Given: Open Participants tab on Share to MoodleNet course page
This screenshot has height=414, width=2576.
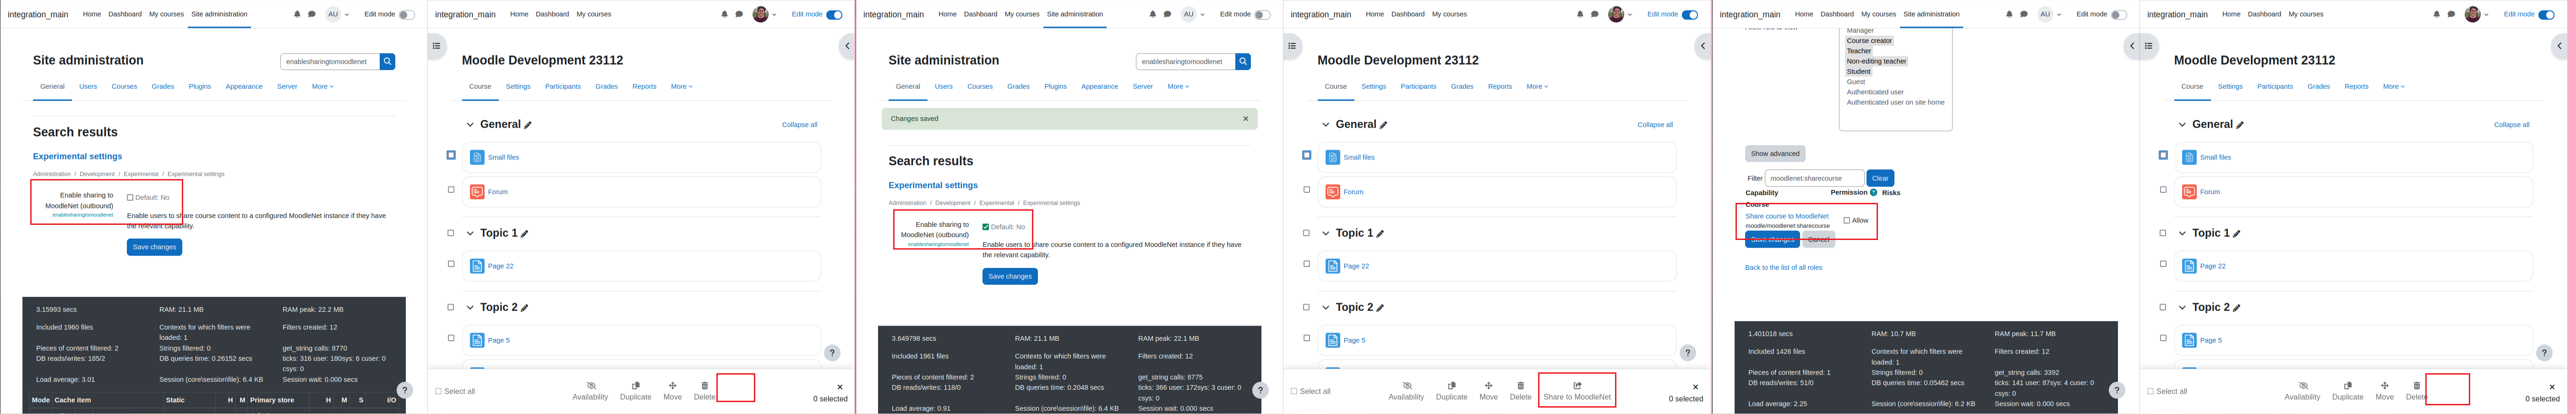Looking at the screenshot, I should click(x=1418, y=87).
